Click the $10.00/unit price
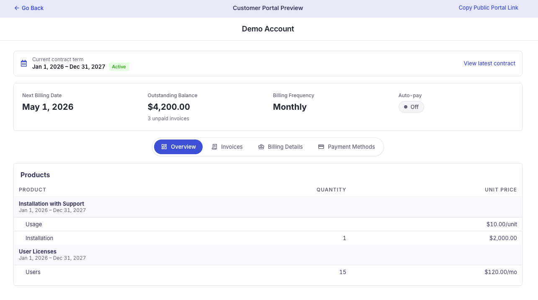This screenshot has height=300, width=538. 502,224
